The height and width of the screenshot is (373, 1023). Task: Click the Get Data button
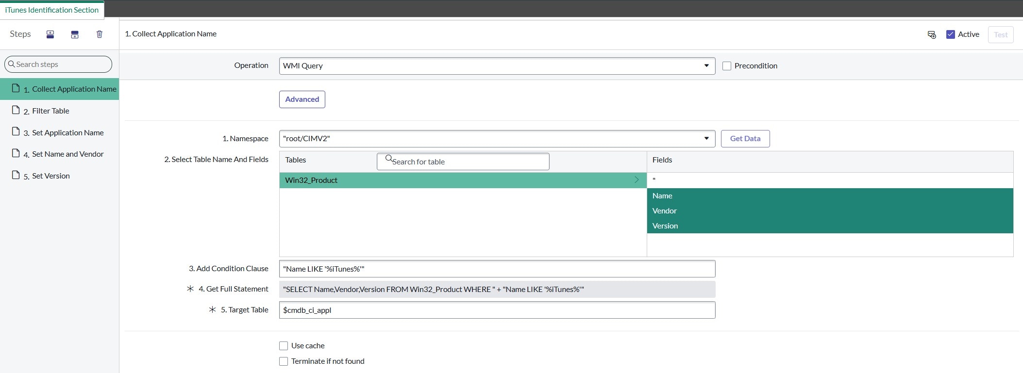(x=745, y=139)
